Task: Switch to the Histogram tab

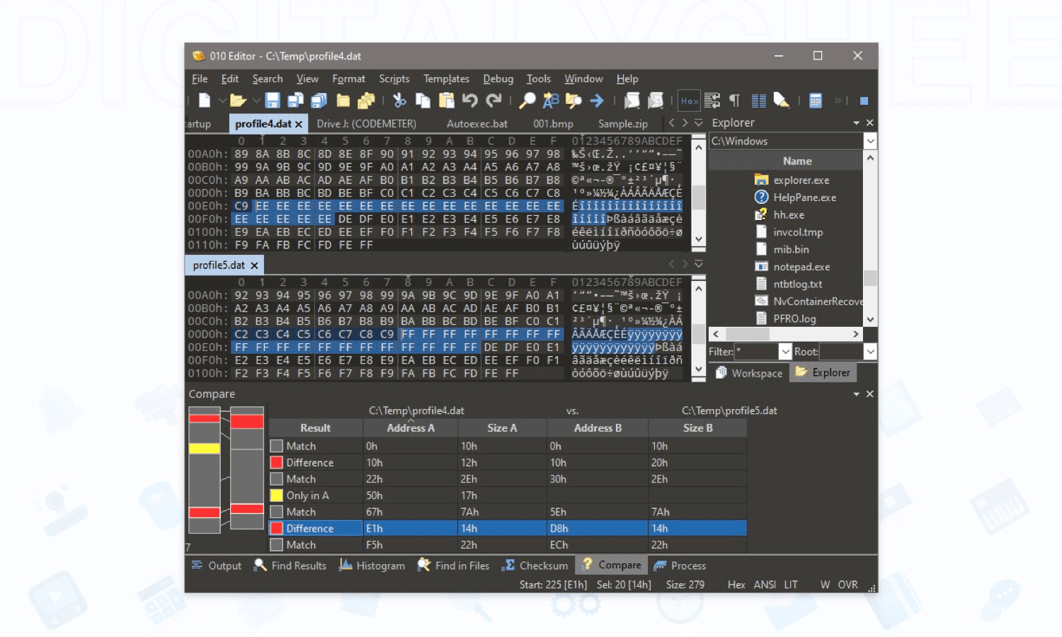Action: coord(372,566)
